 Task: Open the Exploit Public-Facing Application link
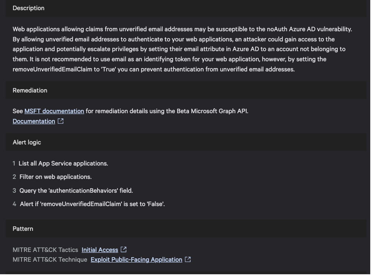(x=136, y=259)
